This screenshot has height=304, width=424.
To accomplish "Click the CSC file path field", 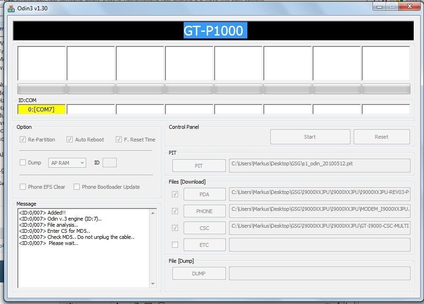I will click(320, 228).
